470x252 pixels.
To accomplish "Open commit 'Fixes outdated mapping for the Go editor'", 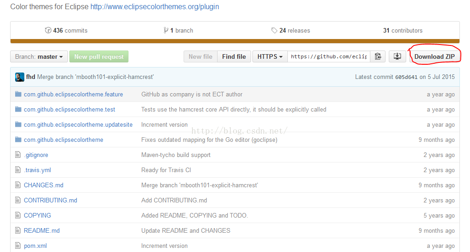I will tap(209, 140).
